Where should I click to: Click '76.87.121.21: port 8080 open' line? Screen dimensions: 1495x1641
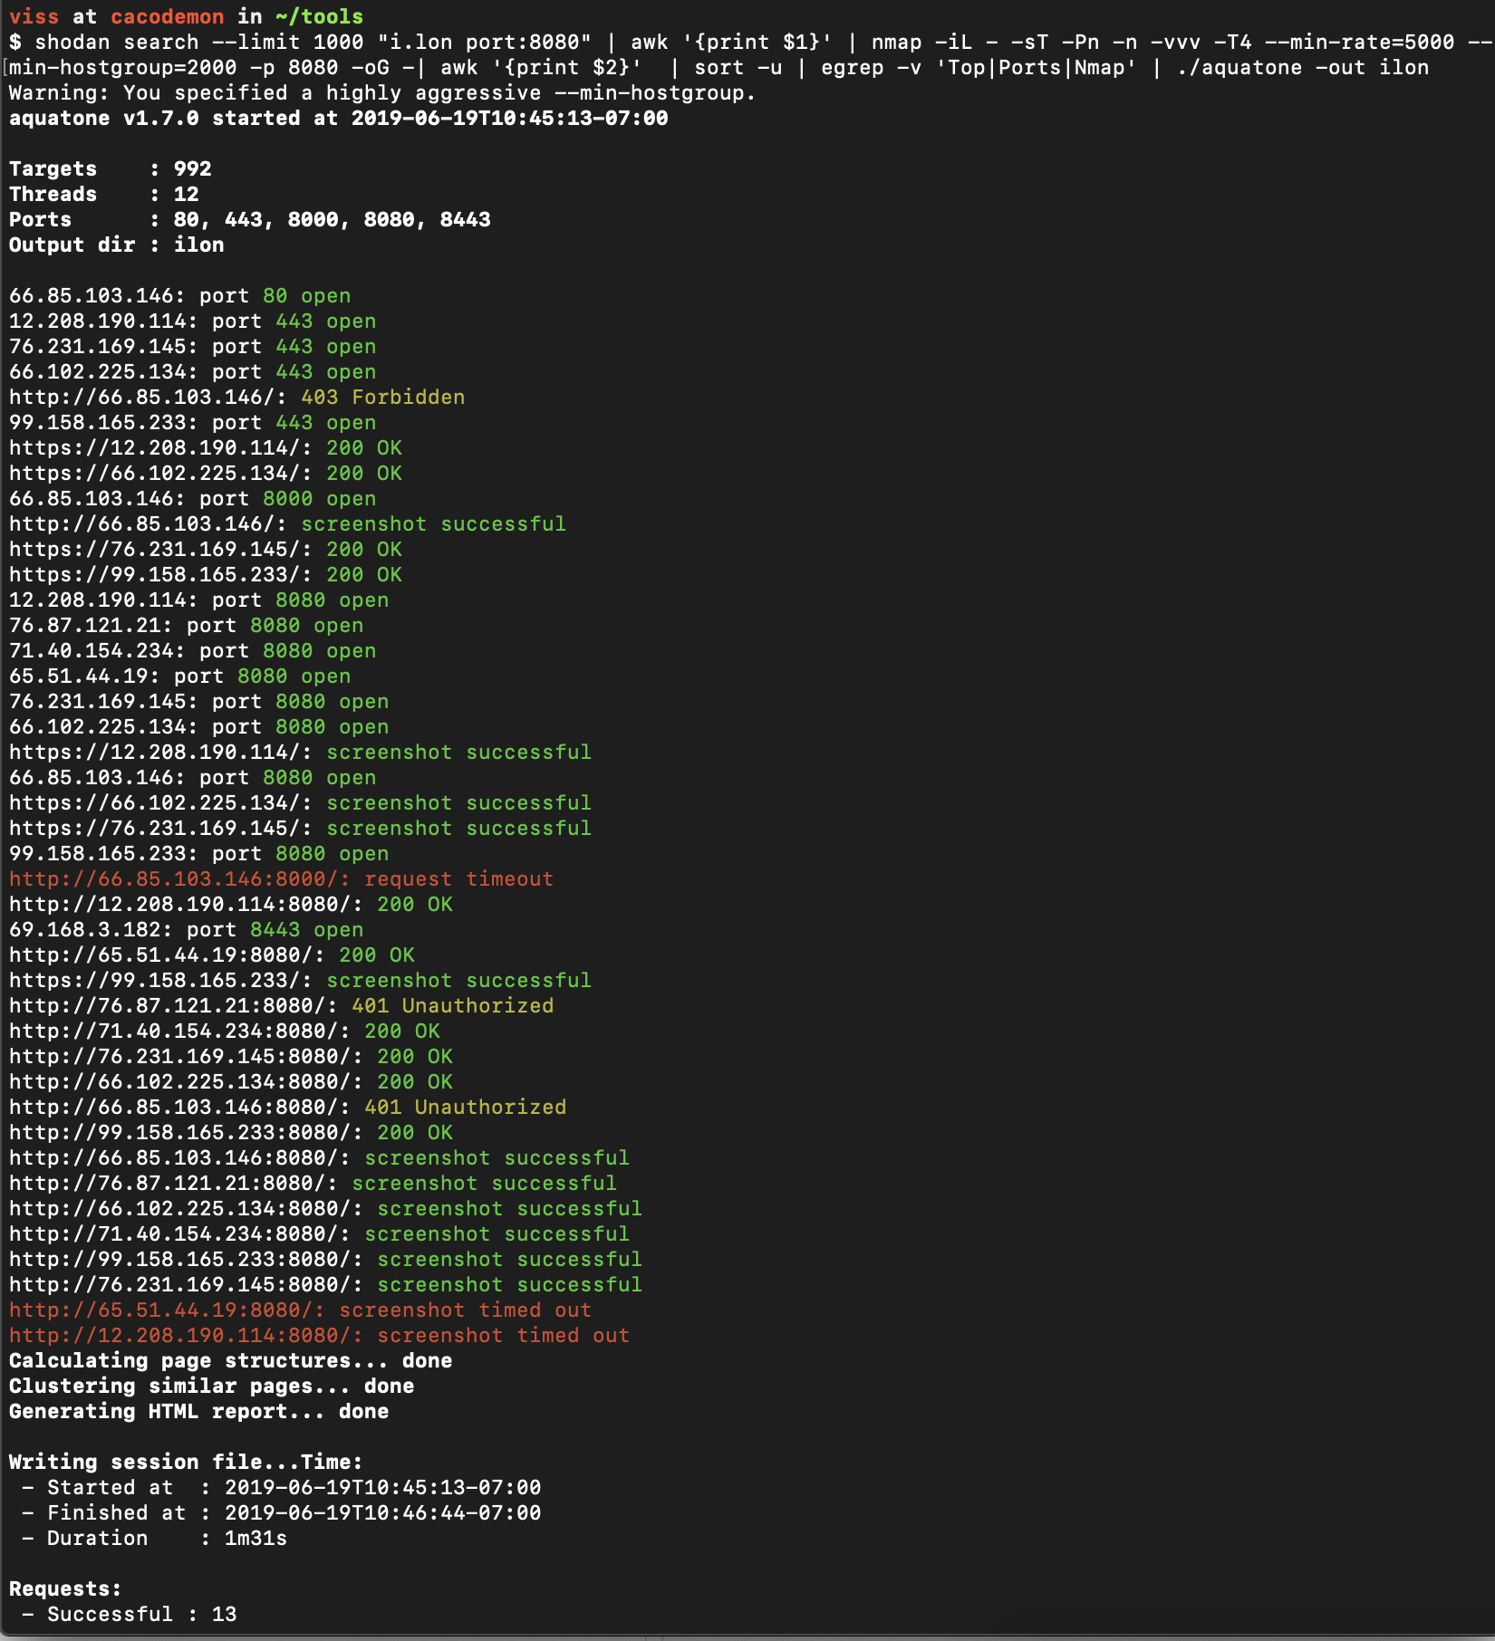point(187,625)
